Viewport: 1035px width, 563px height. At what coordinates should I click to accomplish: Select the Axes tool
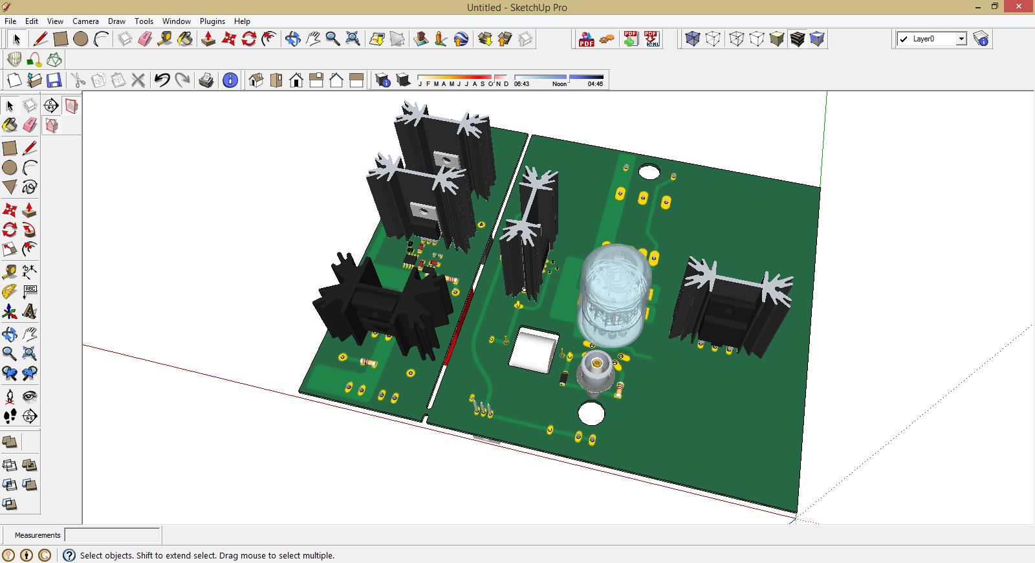tap(10, 312)
